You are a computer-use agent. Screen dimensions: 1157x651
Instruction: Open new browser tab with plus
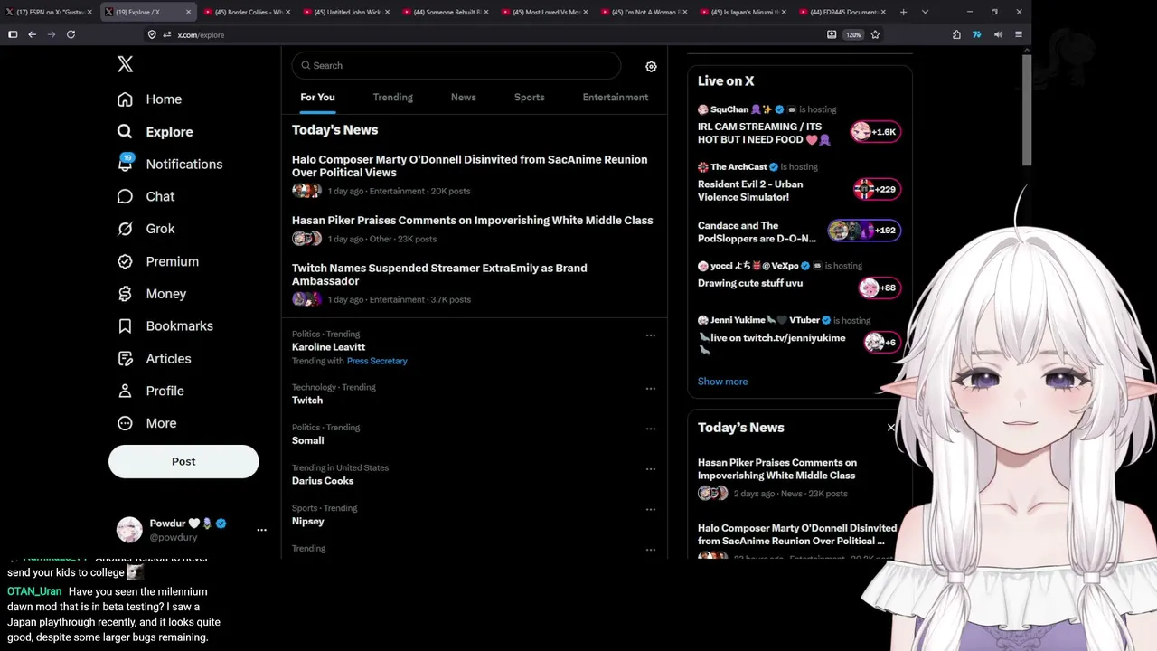pos(903,12)
